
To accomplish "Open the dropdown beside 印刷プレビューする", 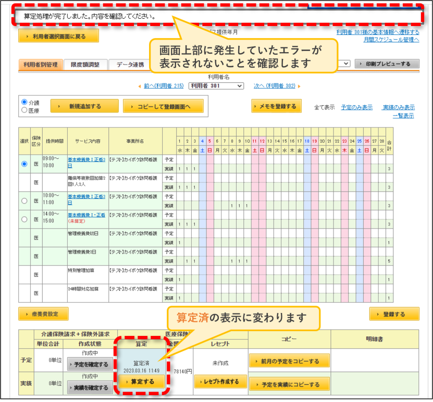I will point(344,64).
